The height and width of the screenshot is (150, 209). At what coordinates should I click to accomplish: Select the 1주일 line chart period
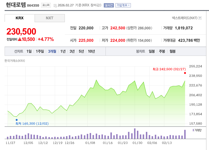pos(40,51)
